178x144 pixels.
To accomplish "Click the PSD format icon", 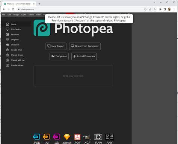I will (x=37, y=137).
